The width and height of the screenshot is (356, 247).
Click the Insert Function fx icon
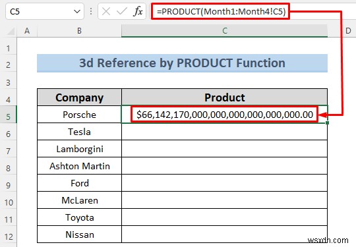138,11
